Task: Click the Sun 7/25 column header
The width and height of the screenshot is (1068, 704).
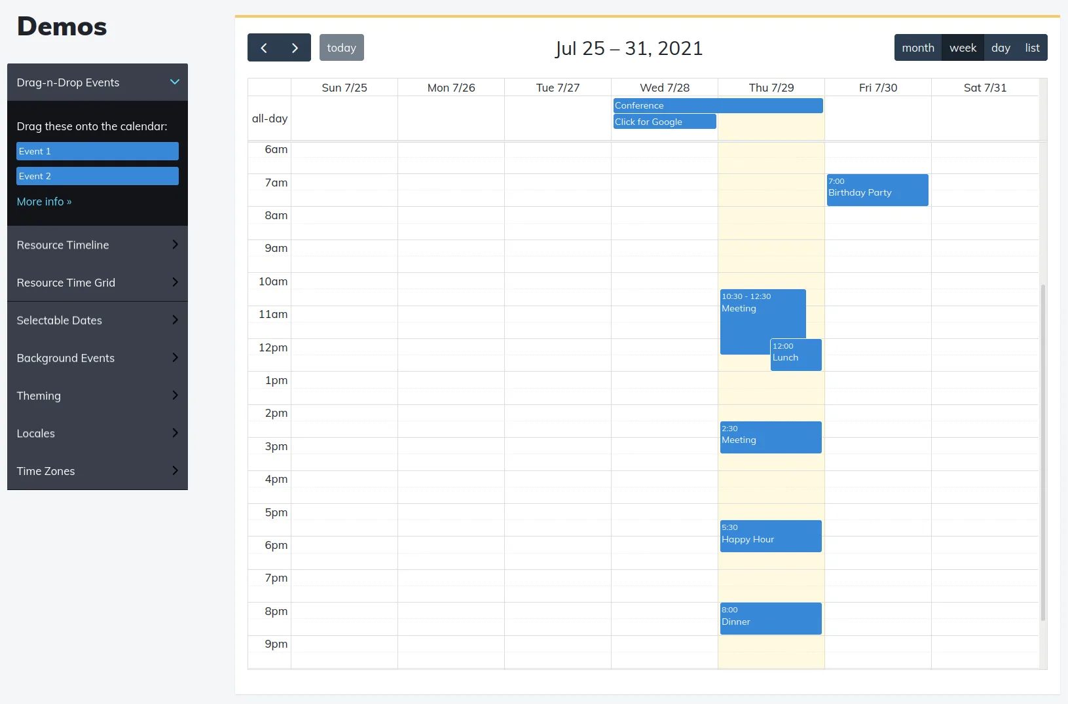Action: [x=344, y=88]
